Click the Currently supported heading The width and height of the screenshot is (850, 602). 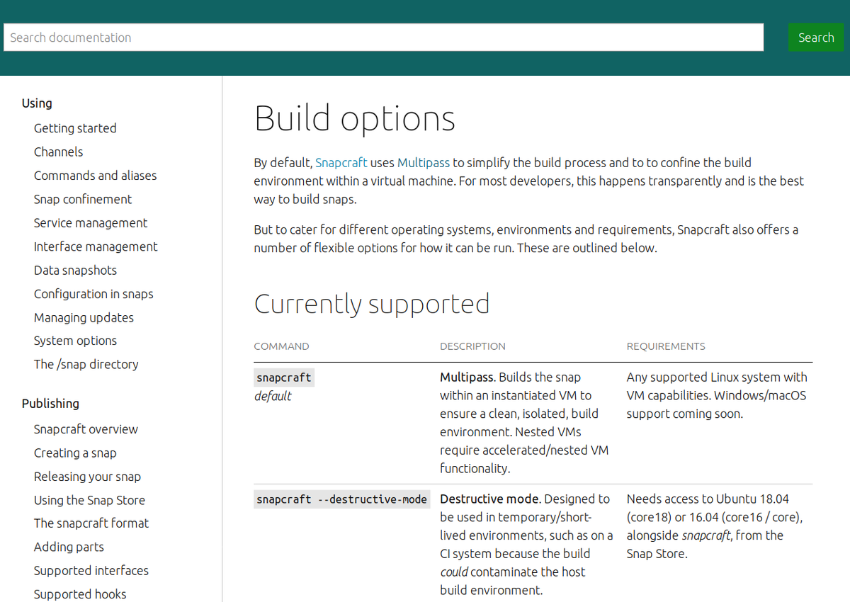click(372, 304)
